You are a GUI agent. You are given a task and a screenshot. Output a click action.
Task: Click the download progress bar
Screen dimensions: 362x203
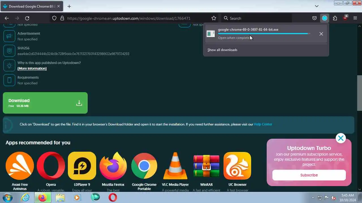coord(264,34)
